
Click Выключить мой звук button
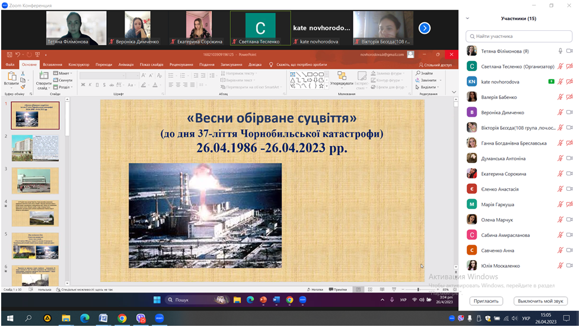[540, 301]
